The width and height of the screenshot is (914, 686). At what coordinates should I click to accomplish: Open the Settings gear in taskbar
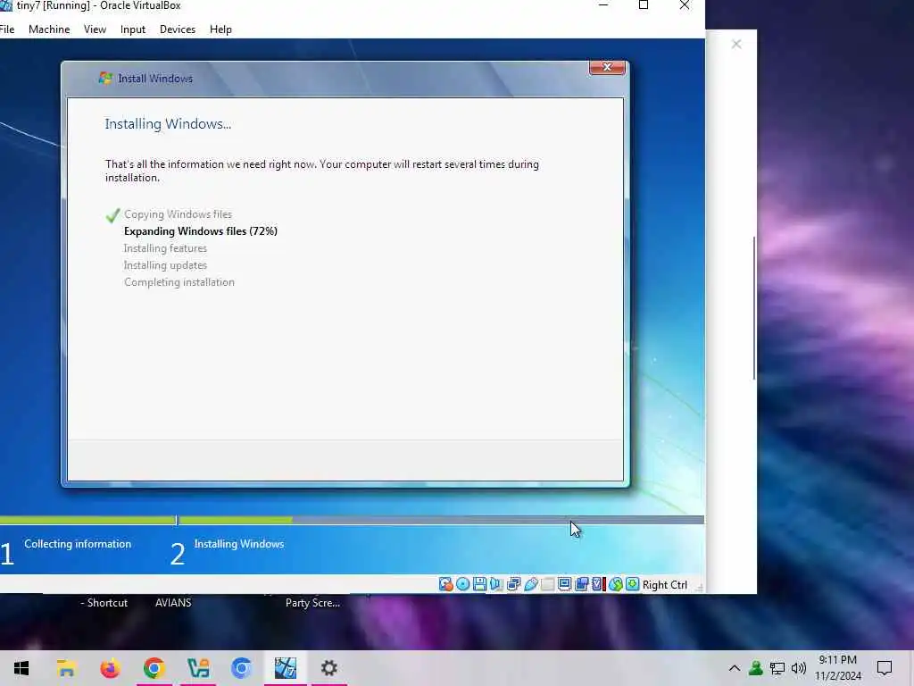[328, 668]
